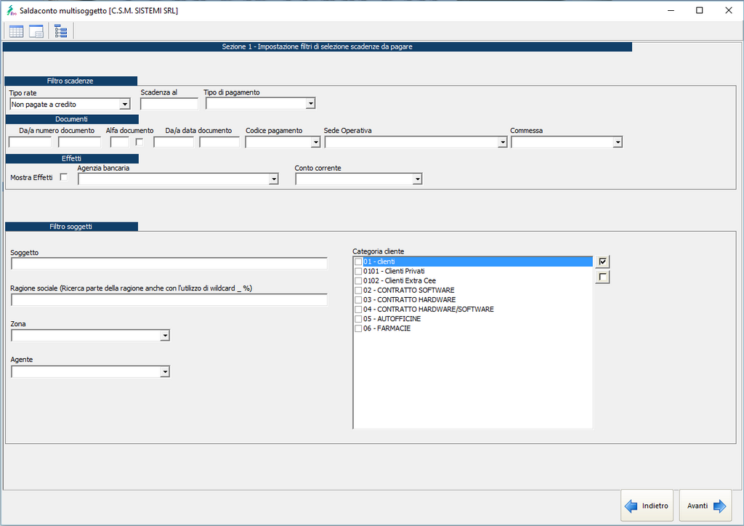
Task: Click the Scadenza al date field
Action: 169,103
